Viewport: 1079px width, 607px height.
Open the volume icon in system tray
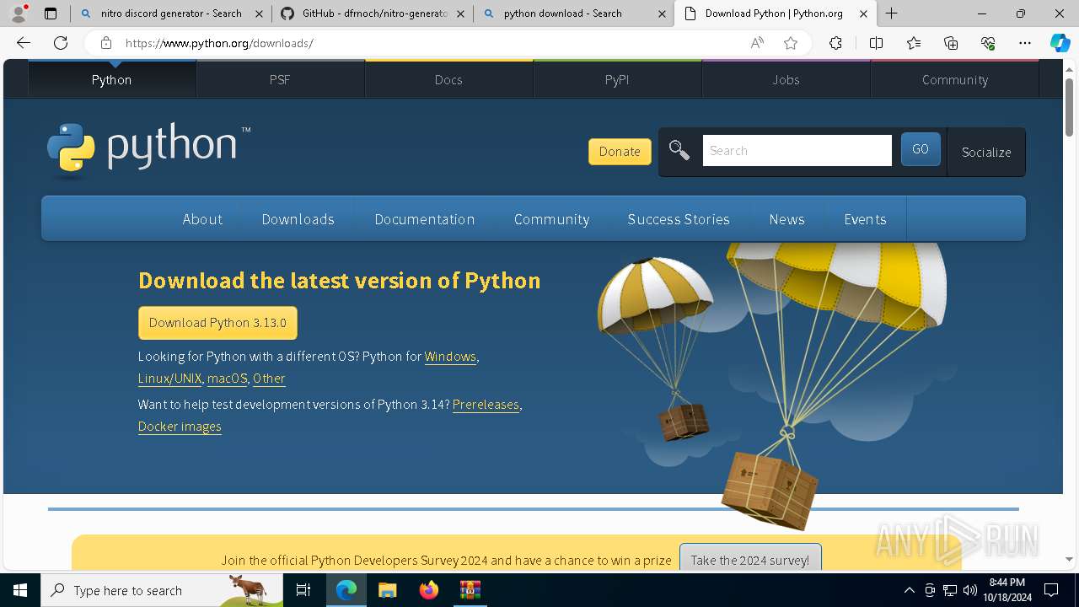pos(969,590)
